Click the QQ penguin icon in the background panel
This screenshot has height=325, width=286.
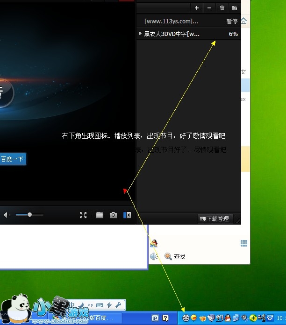[x=154, y=243]
